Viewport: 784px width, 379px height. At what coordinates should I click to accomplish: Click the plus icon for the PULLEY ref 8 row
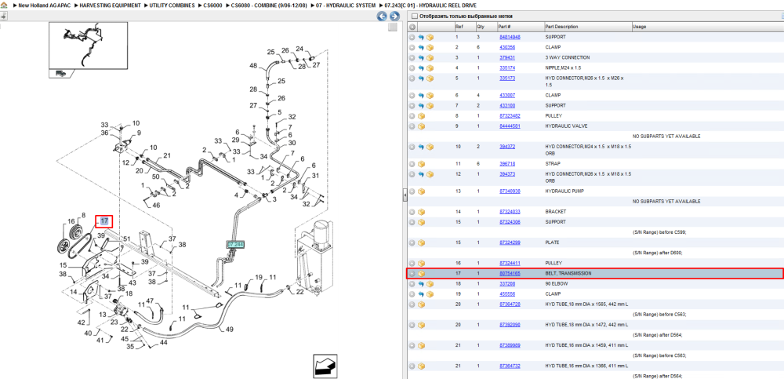(412, 115)
